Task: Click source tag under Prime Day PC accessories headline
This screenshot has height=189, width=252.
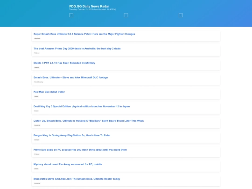Action: pyautogui.click(x=36, y=154)
